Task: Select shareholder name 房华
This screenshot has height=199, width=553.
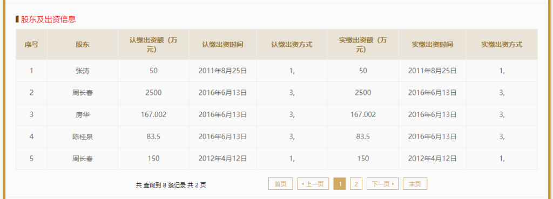Action: [x=83, y=114]
